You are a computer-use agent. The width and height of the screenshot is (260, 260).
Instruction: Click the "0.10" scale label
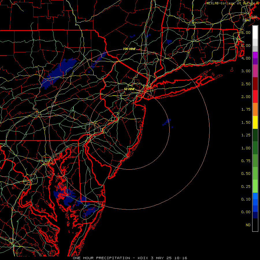(x=246, y=199)
